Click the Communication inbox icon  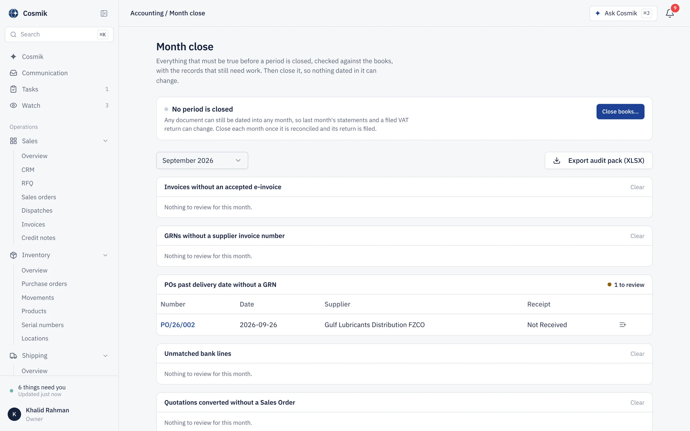(13, 73)
